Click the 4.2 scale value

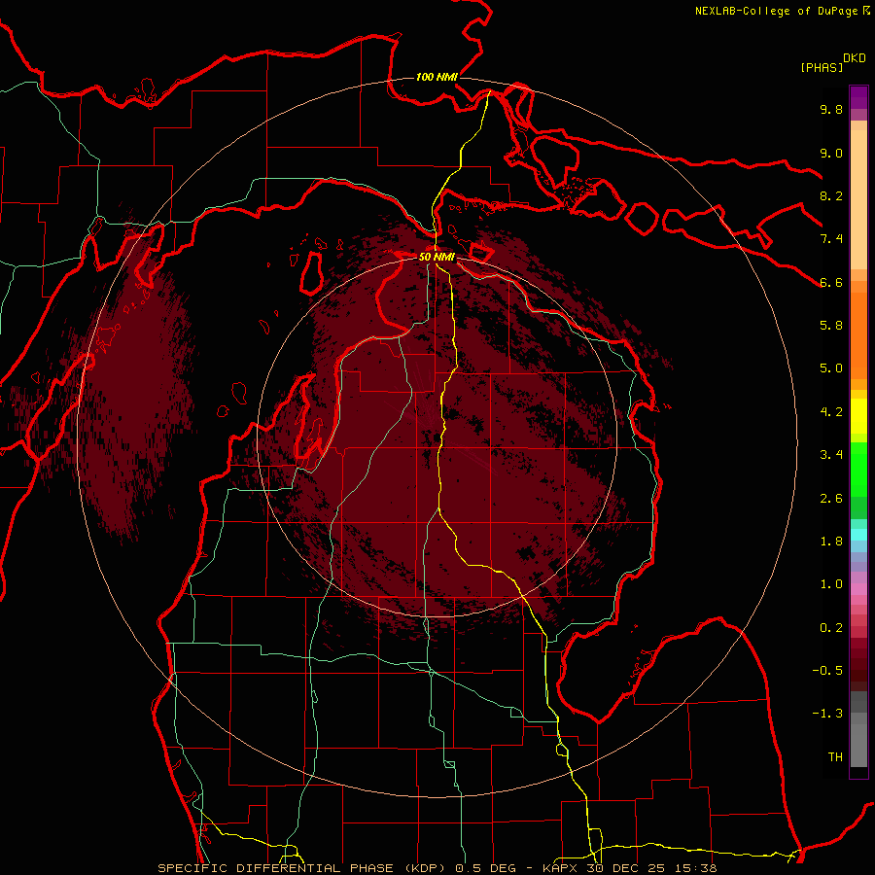point(831,412)
